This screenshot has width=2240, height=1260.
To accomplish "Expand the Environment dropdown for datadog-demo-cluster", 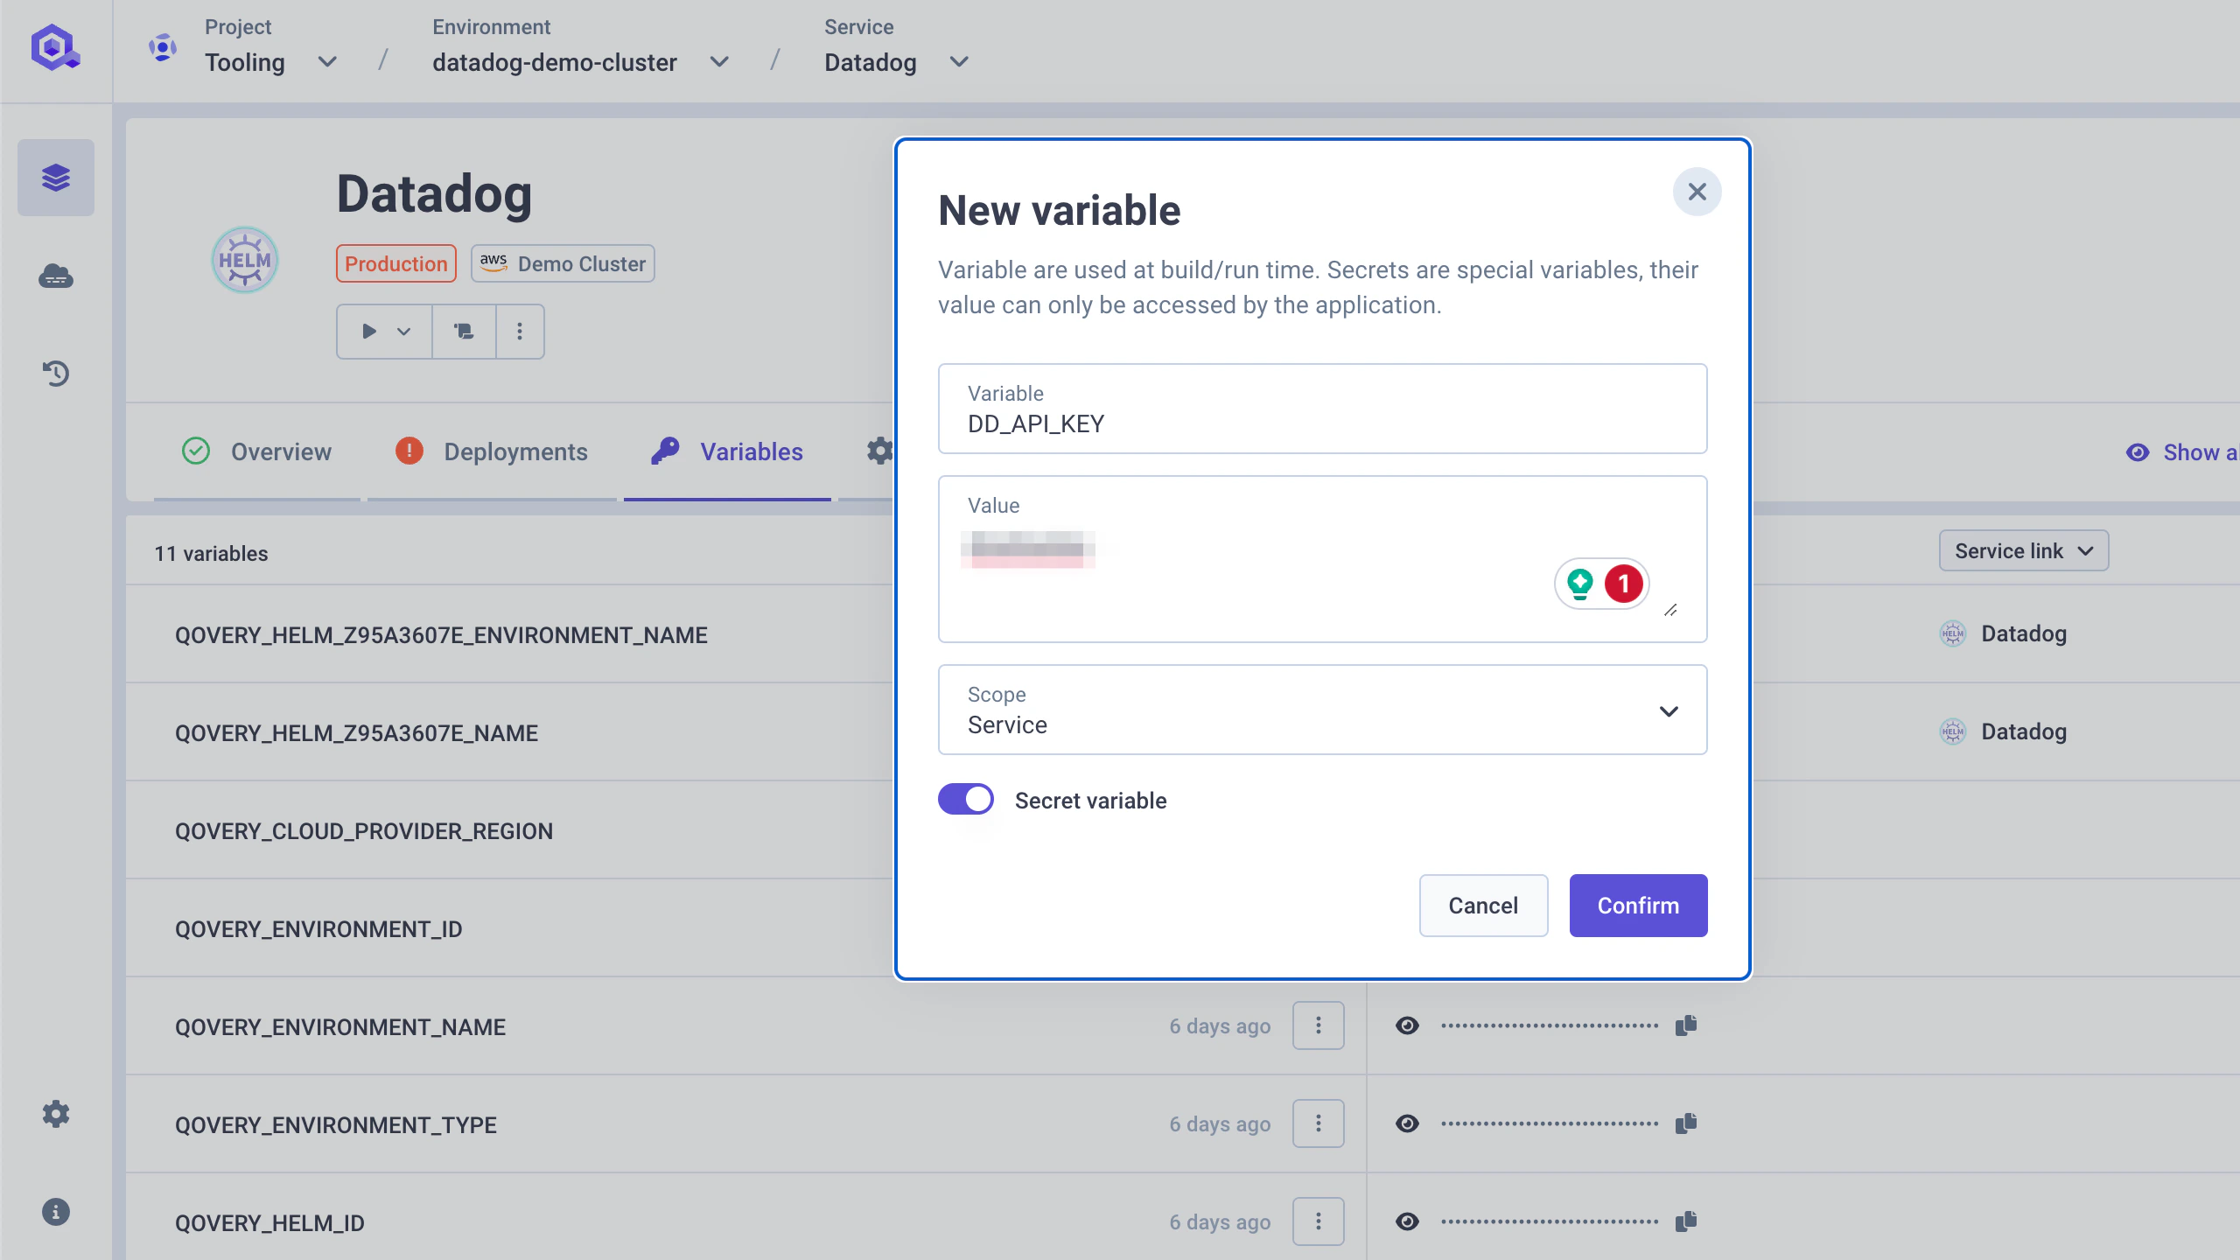I will [719, 62].
